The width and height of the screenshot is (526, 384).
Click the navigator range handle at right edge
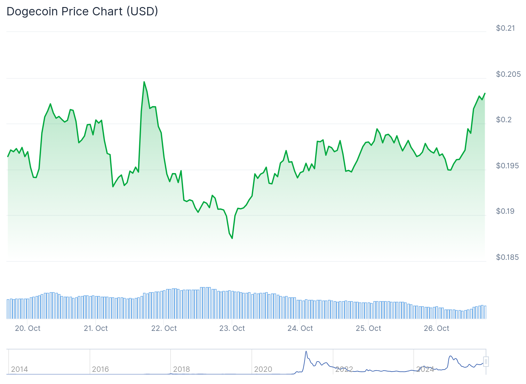486,362
